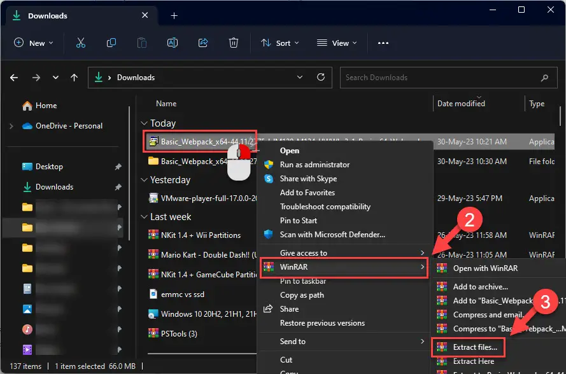Image resolution: width=566 pixels, height=374 pixels.
Task: Select Compress and email...
Action: pyautogui.click(x=488, y=315)
